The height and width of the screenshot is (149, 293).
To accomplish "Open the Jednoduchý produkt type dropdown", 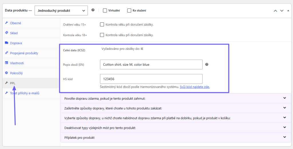I will click(61, 11).
